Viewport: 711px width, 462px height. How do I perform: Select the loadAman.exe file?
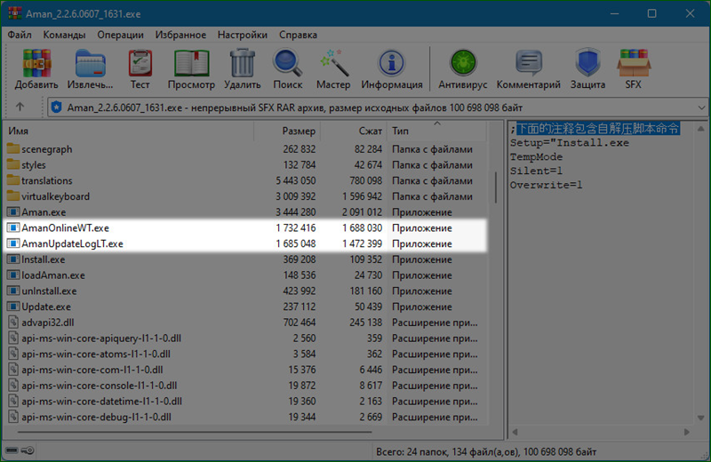[53, 275]
